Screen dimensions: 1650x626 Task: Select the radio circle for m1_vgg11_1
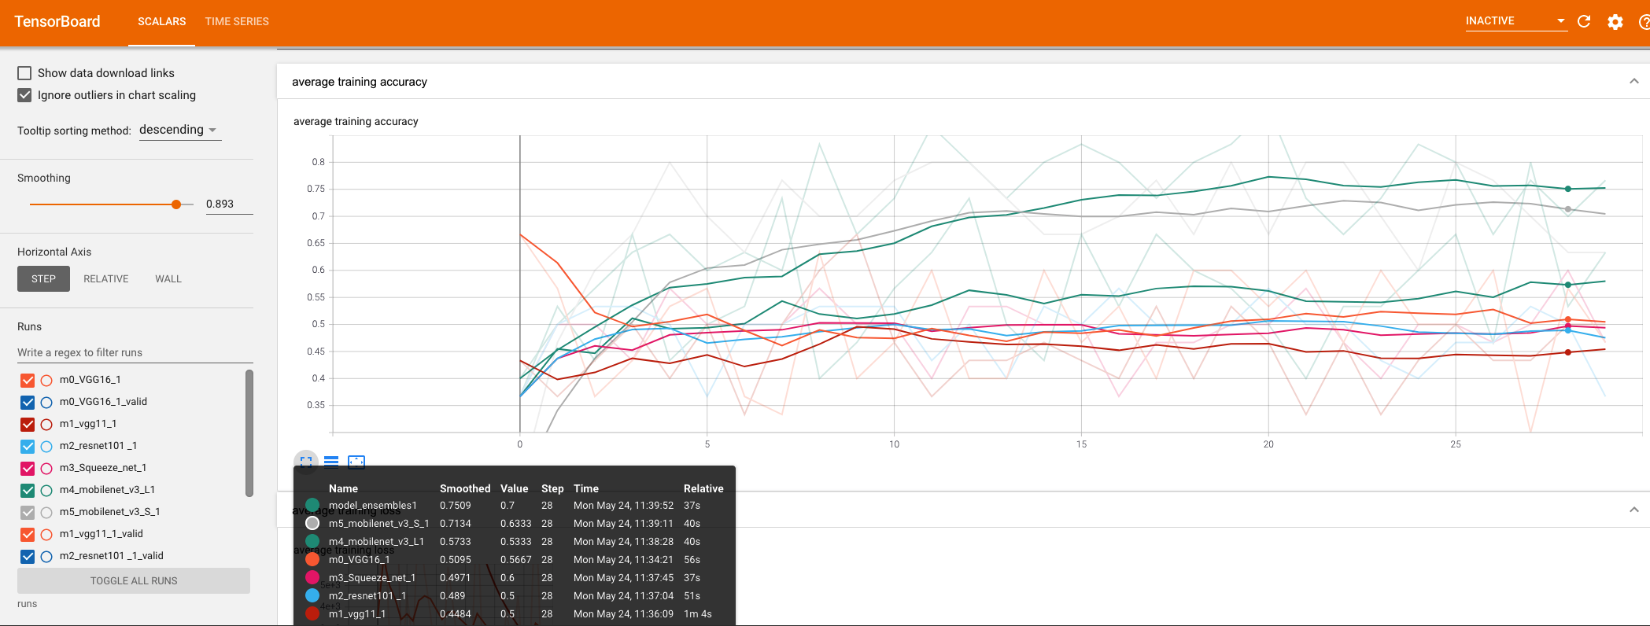[x=46, y=425]
